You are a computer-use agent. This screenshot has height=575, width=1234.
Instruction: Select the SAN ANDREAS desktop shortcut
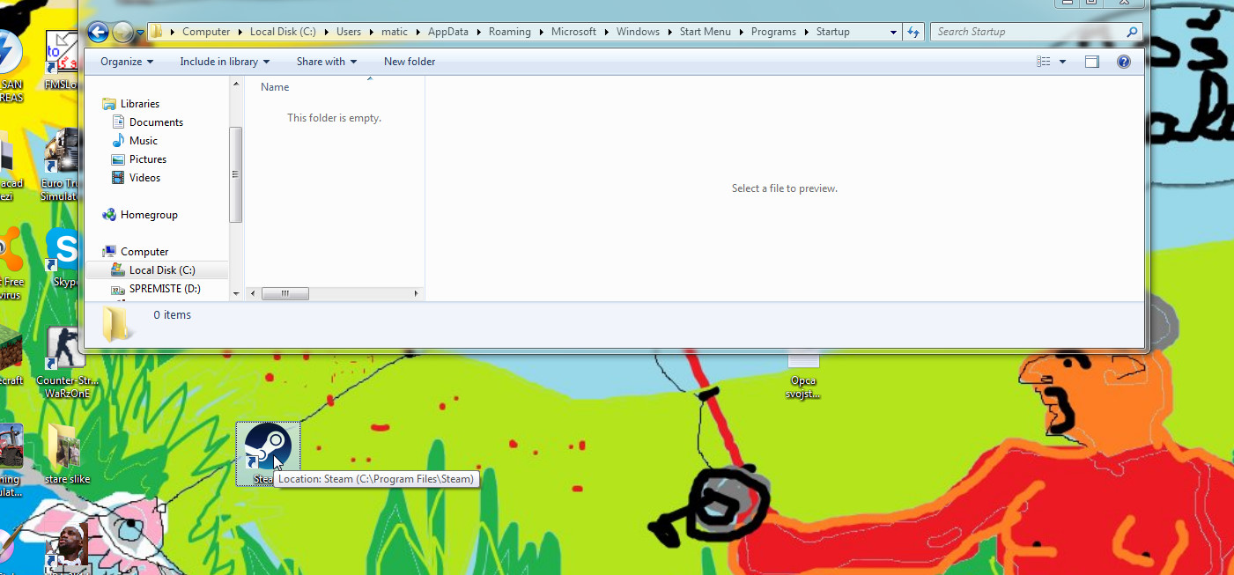[x=11, y=67]
